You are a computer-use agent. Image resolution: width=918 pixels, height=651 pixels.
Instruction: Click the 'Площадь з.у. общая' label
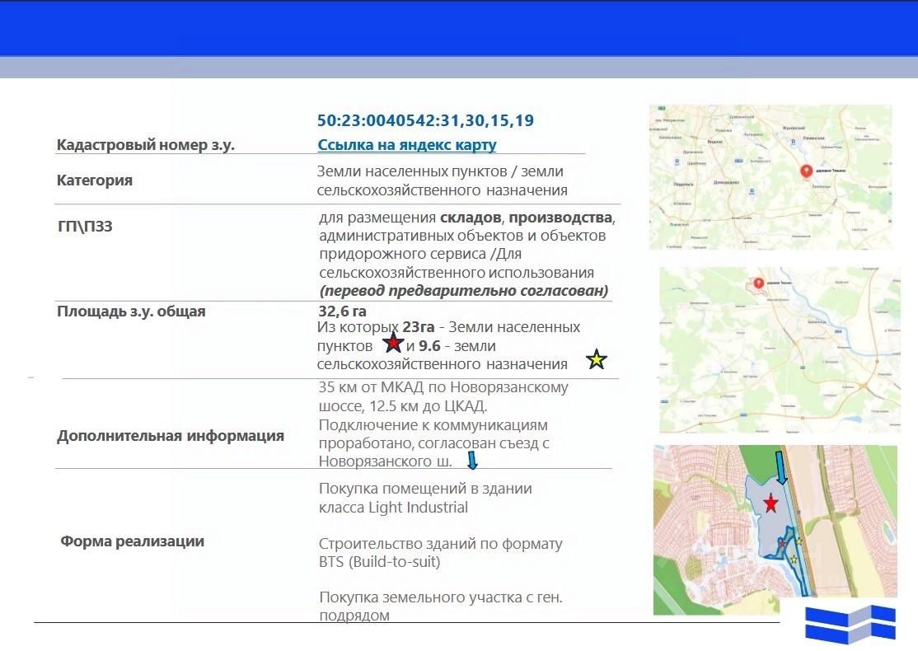pyautogui.click(x=131, y=311)
